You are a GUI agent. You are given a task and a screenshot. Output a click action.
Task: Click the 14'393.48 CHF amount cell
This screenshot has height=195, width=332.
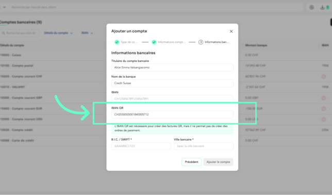tap(255, 66)
